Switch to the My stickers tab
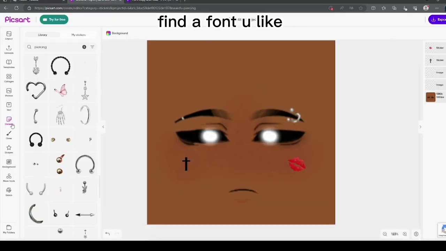The height and width of the screenshot is (251, 446). click(78, 35)
